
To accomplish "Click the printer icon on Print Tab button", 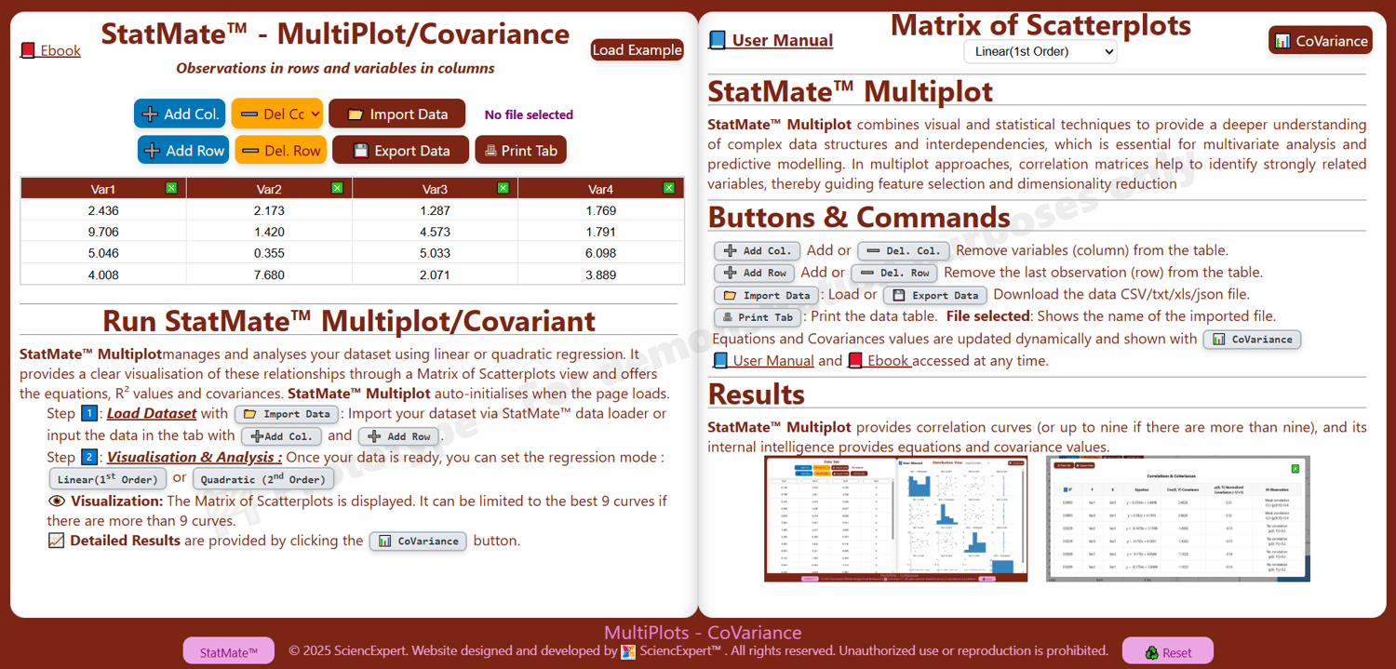I will tap(490, 151).
